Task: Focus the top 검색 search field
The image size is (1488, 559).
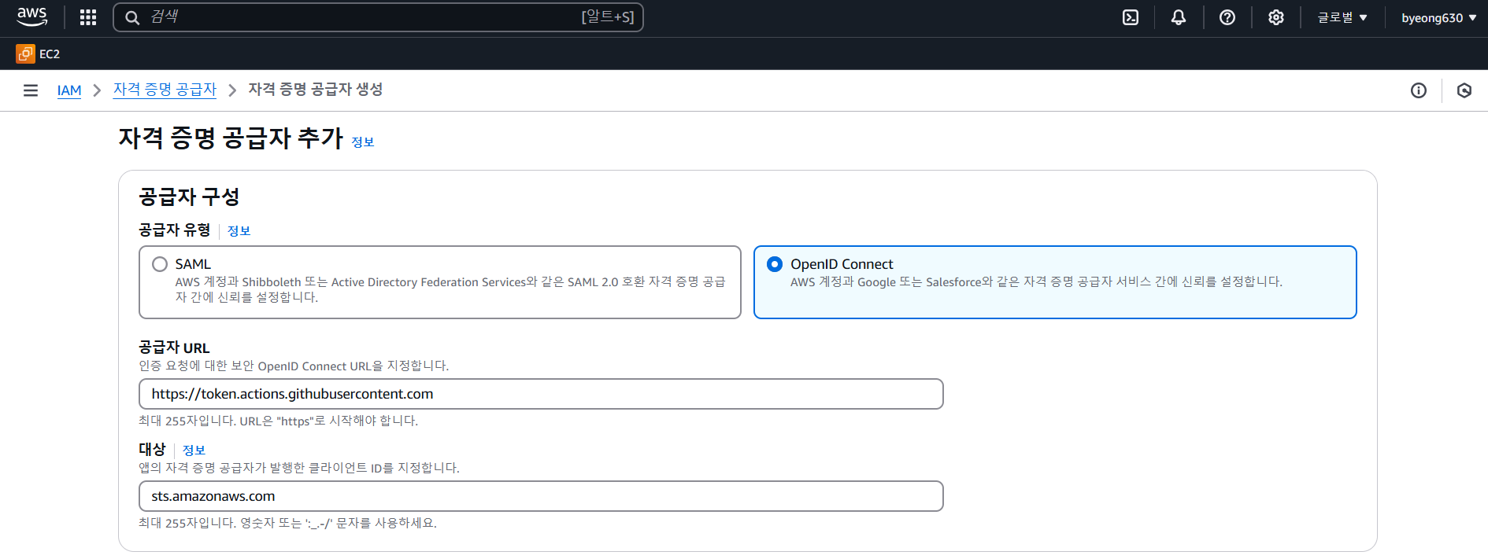Action: point(378,17)
